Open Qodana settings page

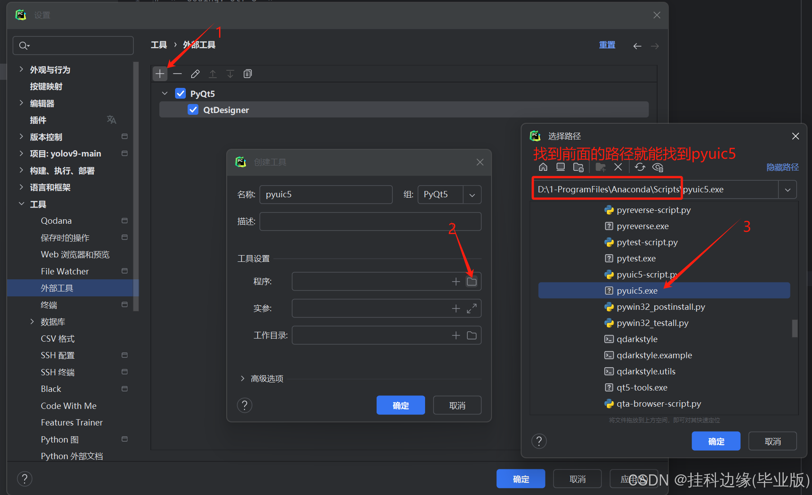click(x=56, y=221)
